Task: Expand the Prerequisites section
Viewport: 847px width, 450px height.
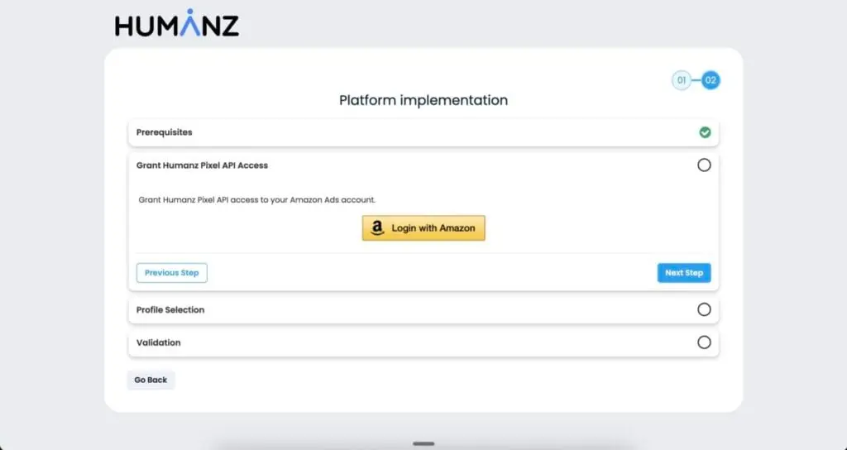Action: (x=423, y=132)
